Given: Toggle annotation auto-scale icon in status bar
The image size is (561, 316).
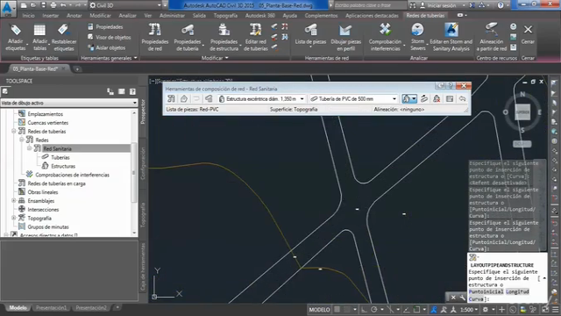Looking at the screenshot, I should [444, 309].
